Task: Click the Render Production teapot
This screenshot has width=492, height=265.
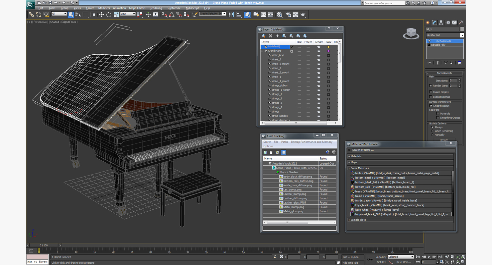Action: tap(303, 14)
